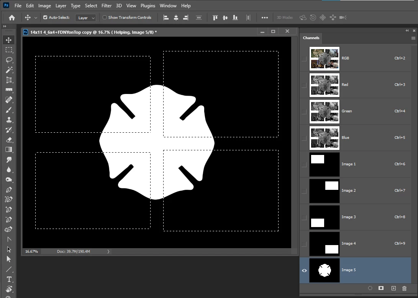The width and height of the screenshot is (418, 298).
Task: Activate the Perspective Crop tool
Action: pyautogui.click(x=9, y=80)
